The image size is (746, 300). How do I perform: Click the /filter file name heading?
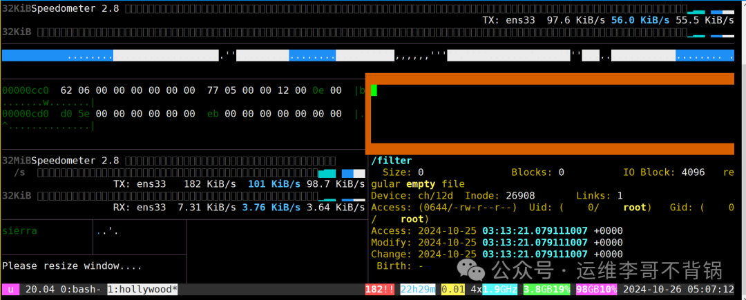tap(392, 161)
